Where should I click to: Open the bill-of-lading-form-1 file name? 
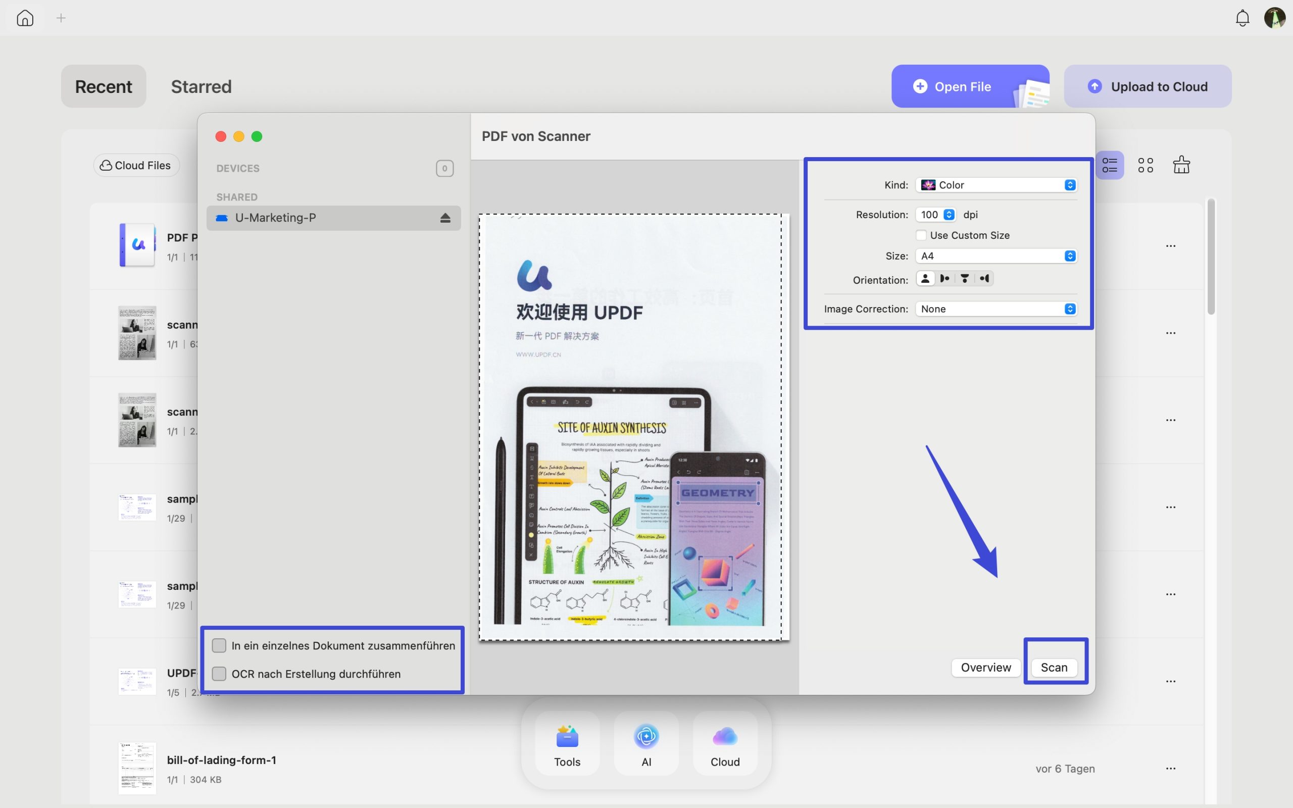click(221, 760)
